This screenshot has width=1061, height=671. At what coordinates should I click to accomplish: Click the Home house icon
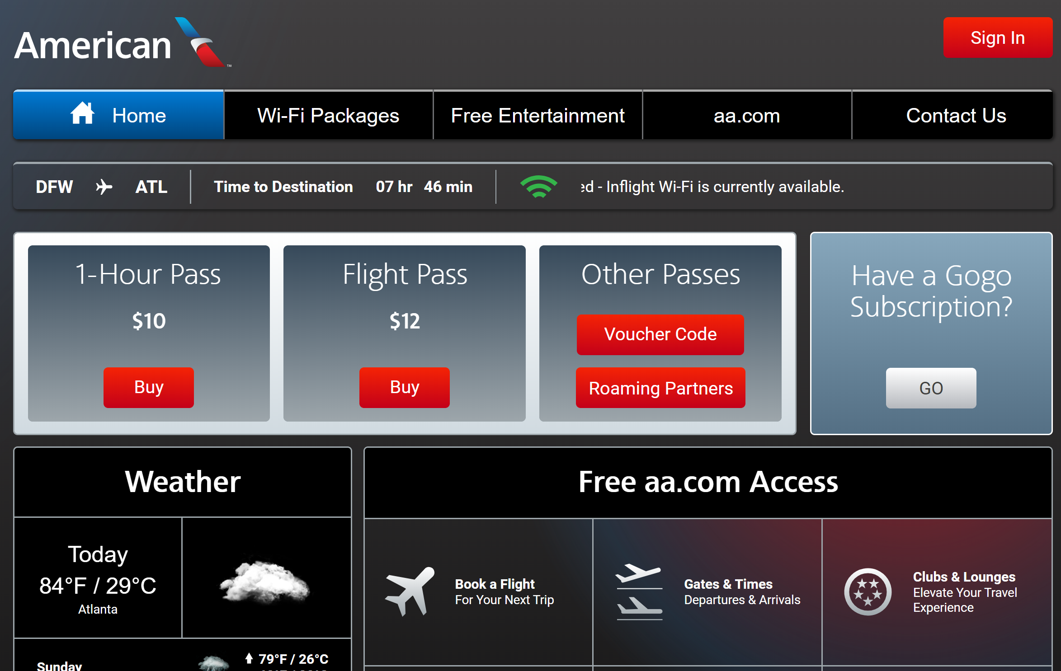[x=82, y=113]
